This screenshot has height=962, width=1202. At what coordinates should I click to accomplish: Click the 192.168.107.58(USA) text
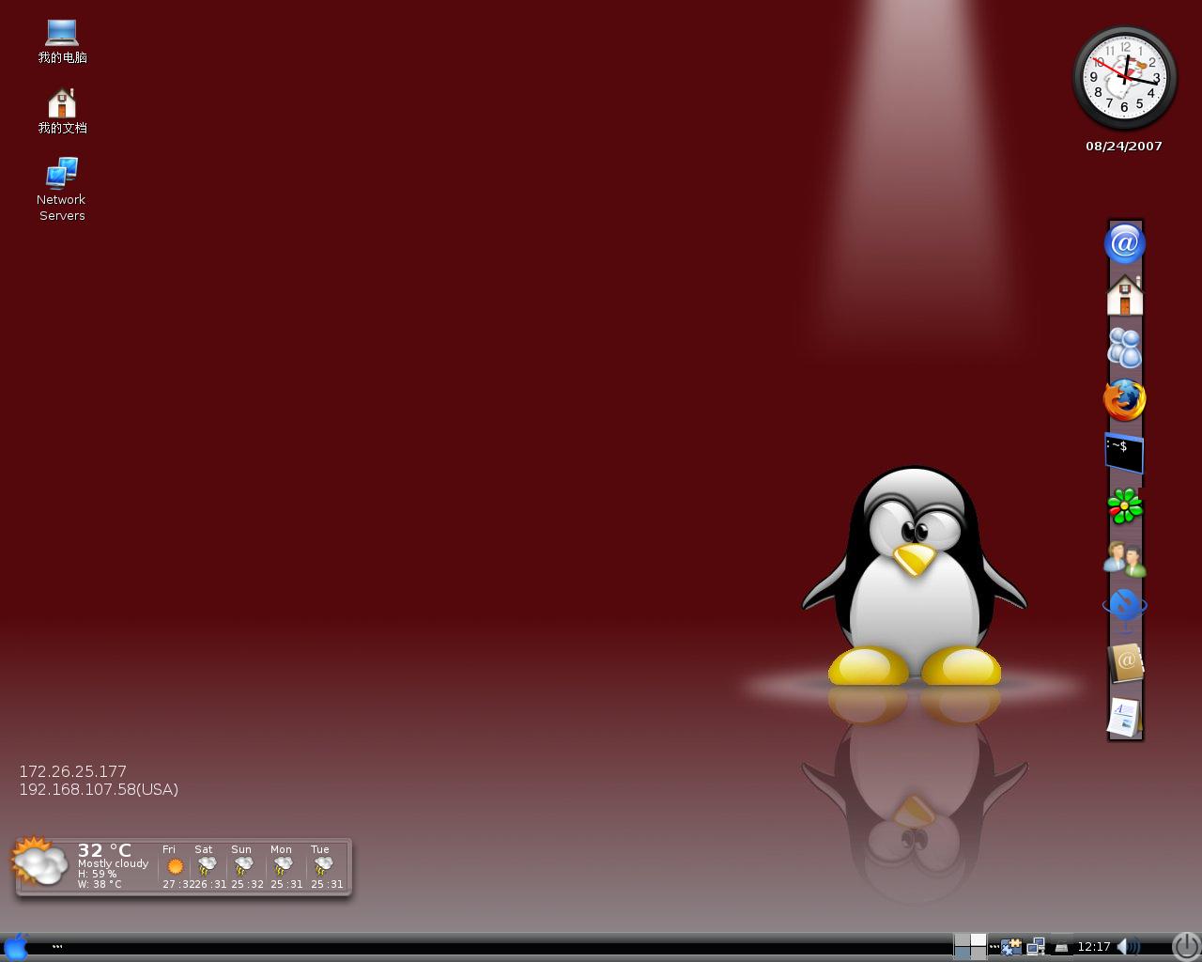[x=99, y=789]
